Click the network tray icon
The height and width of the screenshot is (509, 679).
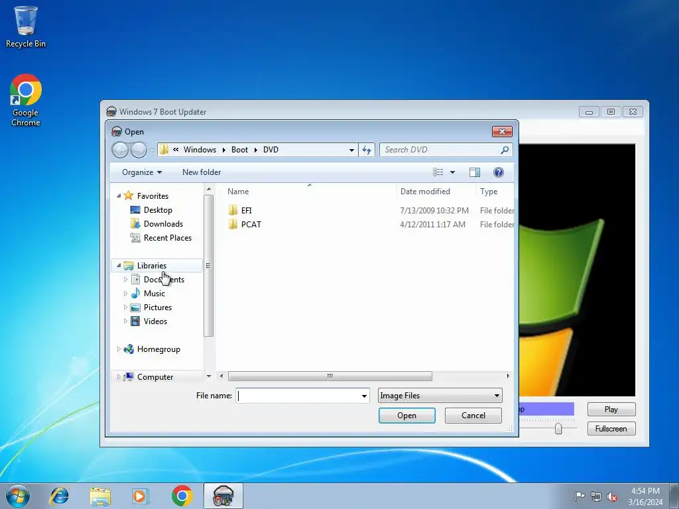click(x=596, y=496)
